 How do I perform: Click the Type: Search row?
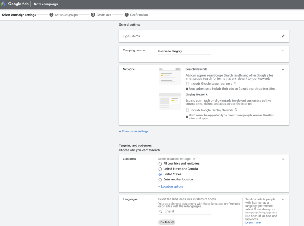(x=204, y=36)
